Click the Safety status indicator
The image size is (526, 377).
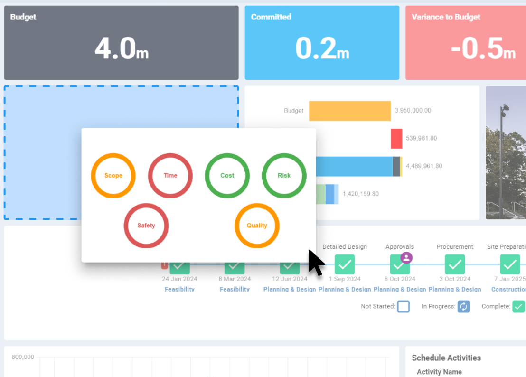coord(146,226)
